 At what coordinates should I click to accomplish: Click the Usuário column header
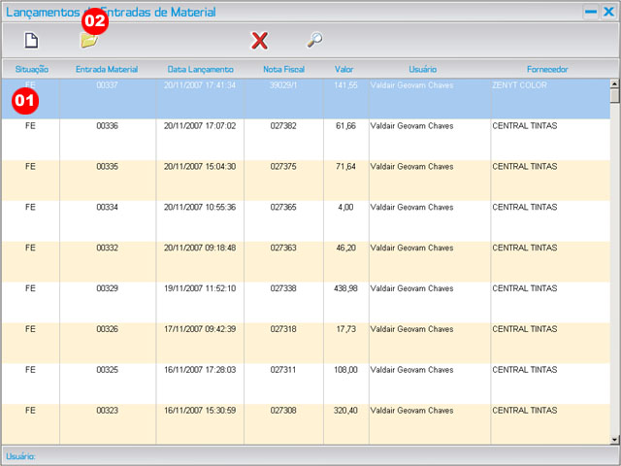tap(422, 69)
